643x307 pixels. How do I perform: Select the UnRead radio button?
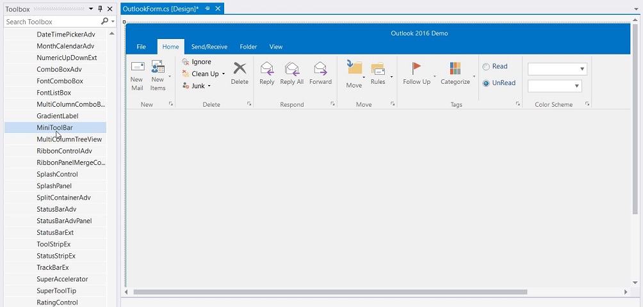486,83
